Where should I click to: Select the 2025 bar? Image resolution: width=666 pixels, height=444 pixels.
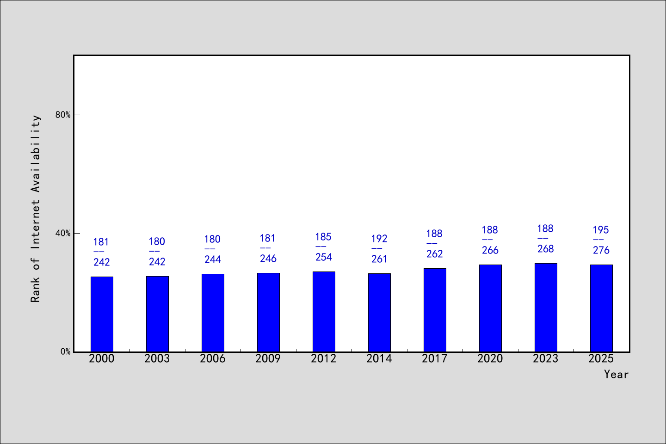click(x=601, y=308)
